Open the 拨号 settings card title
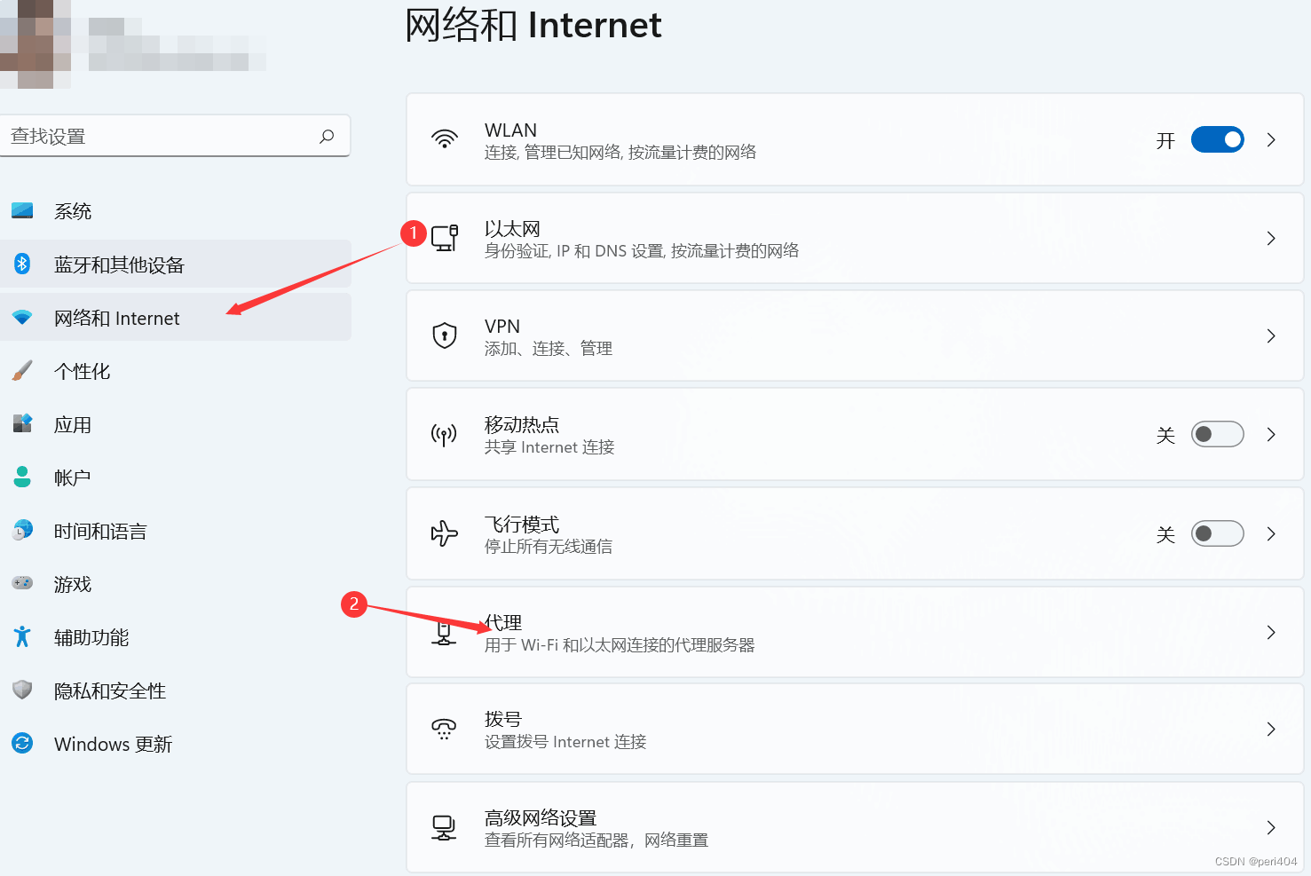Image resolution: width=1311 pixels, height=876 pixels. tap(503, 719)
